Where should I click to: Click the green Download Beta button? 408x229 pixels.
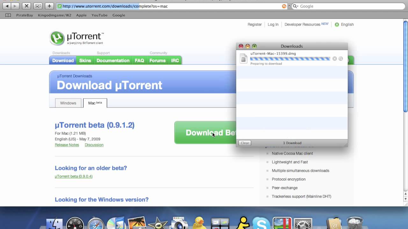[x=205, y=133]
